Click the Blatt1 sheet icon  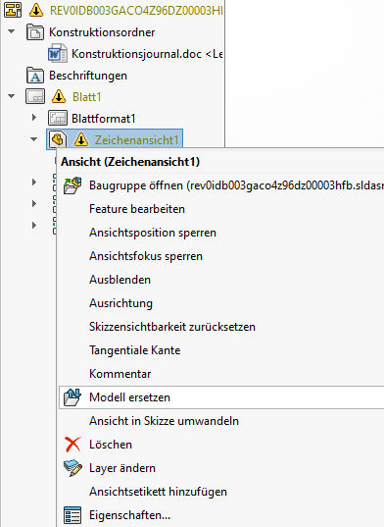click(x=35, y=97)
